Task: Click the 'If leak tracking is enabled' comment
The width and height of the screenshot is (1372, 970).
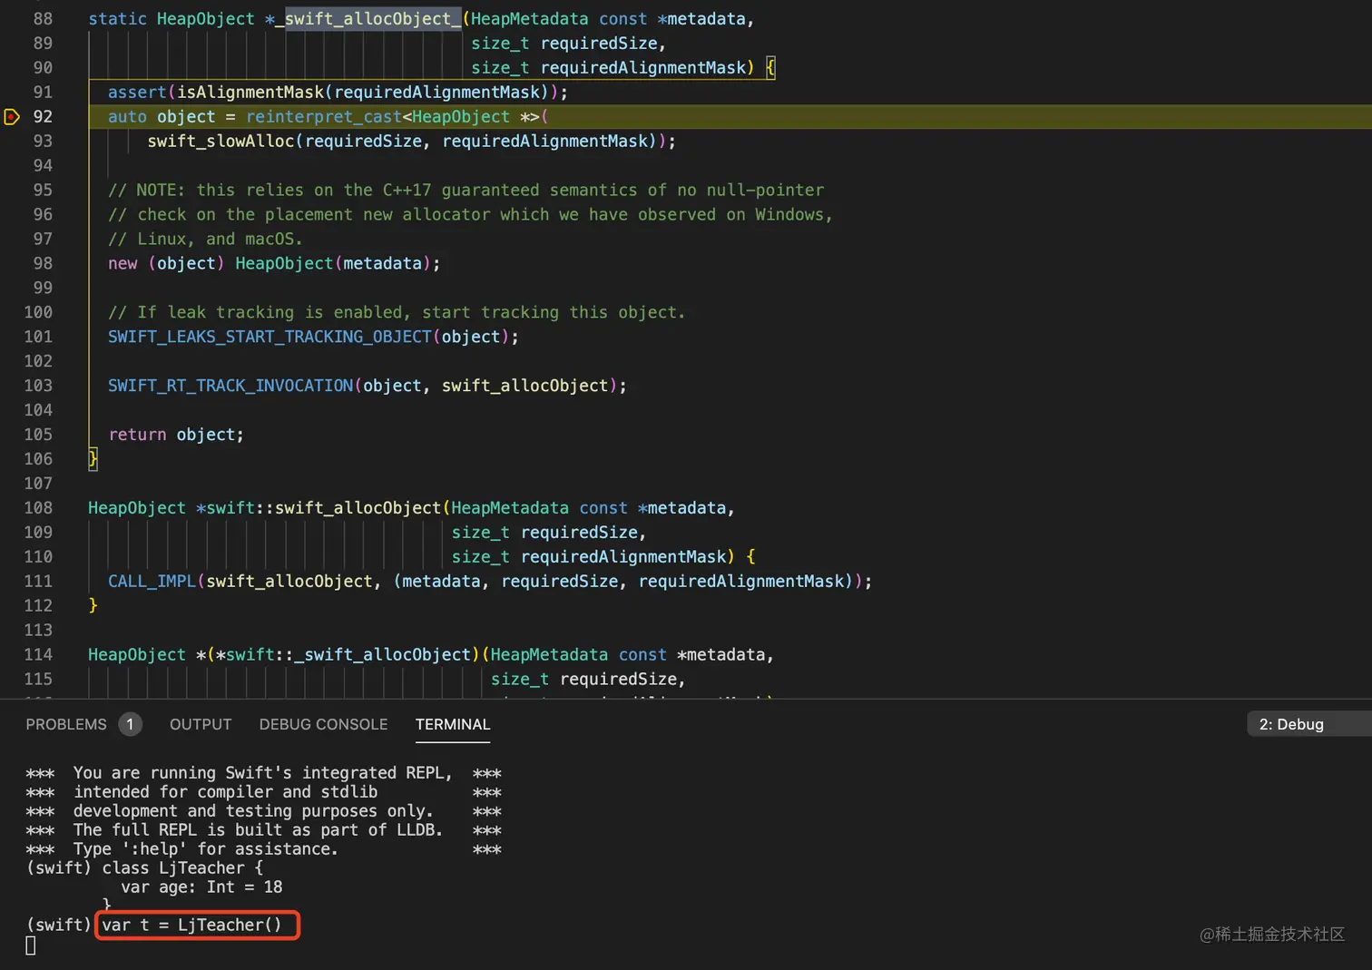Action: [397, 312]
